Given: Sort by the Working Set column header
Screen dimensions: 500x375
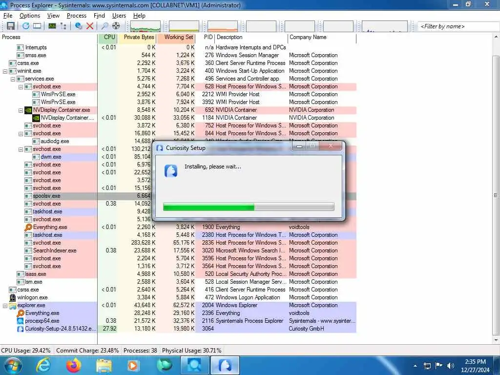Looking at the screenshot, I should [176, 37].
